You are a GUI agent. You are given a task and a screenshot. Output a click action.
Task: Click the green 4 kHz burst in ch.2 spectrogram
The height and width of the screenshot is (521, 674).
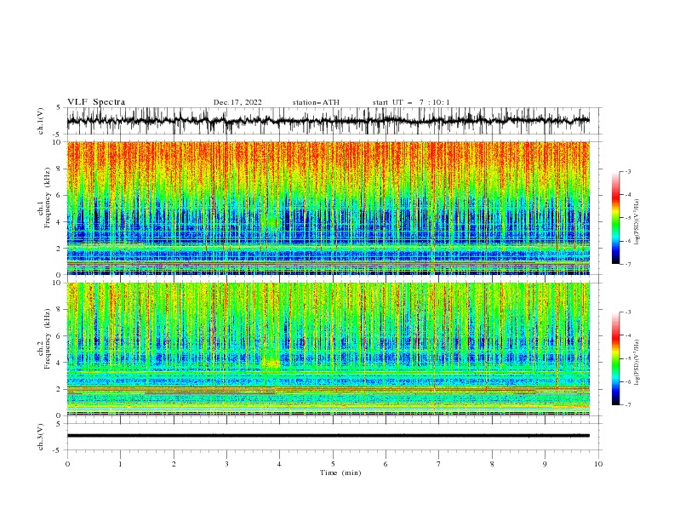tap(271, 364)
